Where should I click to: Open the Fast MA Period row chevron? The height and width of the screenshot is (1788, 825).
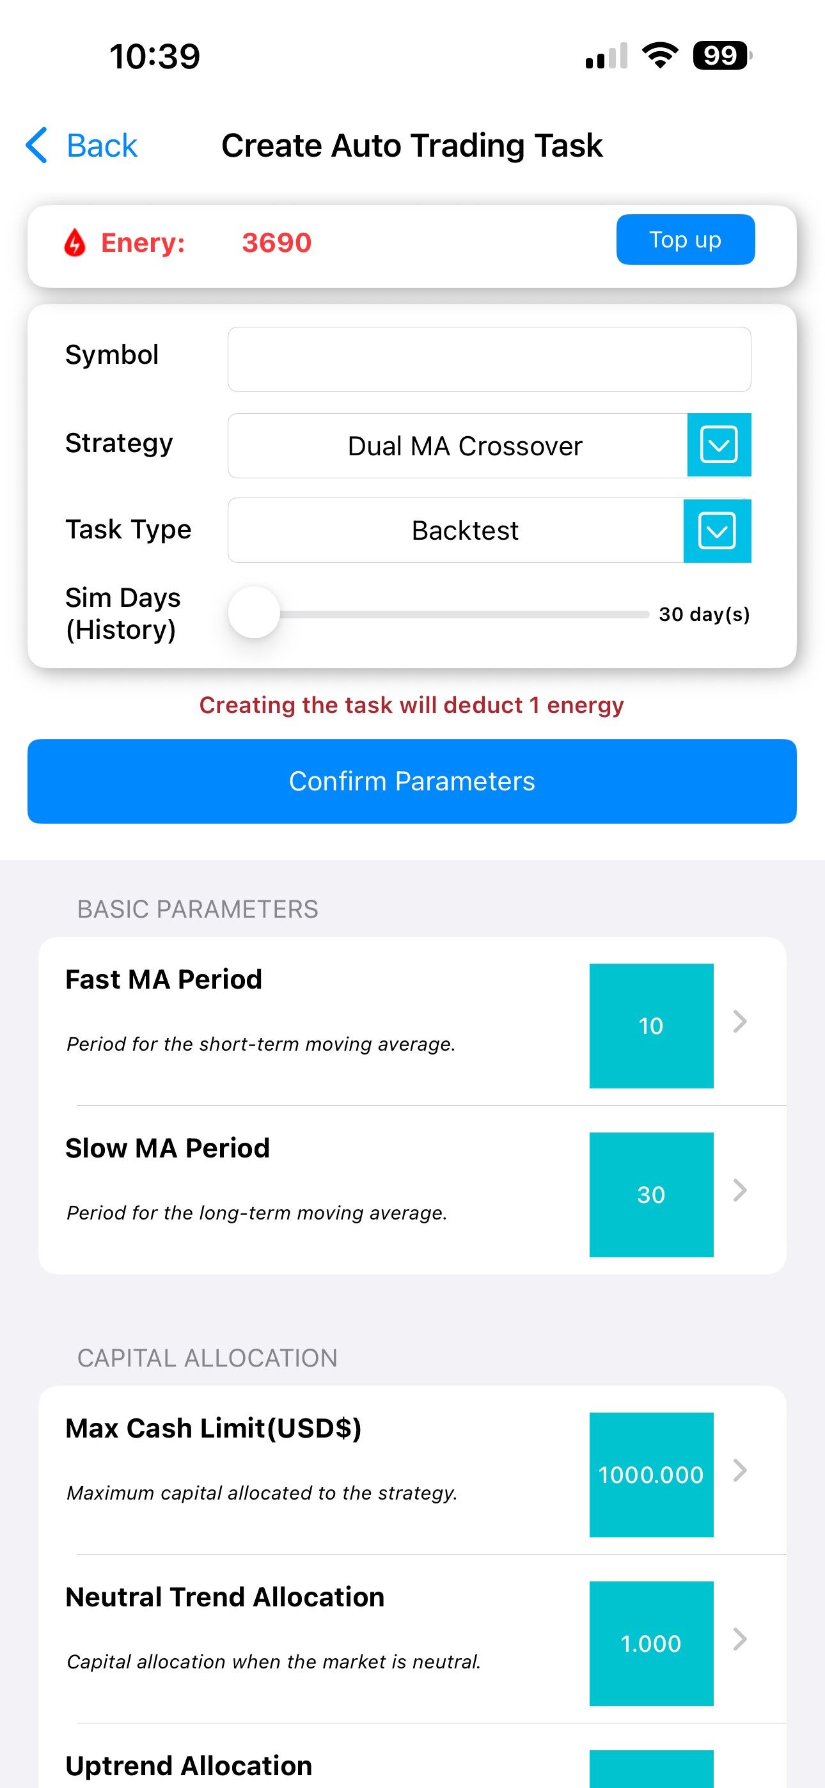[x=741, y=1022]
